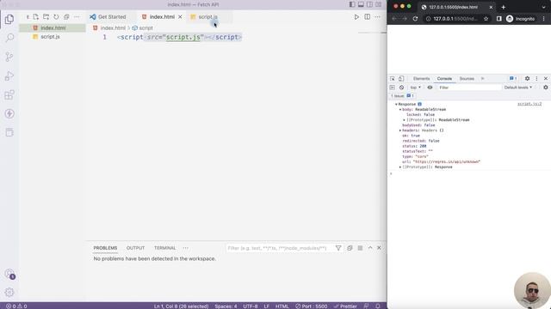Screen dimensions: 551x309
Task: Close the index.html editor tab
Action: pos(180,17)
